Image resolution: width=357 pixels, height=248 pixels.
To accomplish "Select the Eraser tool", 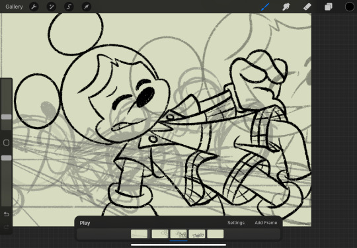I will click(307, 7).
